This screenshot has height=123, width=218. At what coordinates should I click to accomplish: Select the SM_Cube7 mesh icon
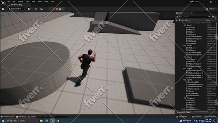tap(187, 30)
